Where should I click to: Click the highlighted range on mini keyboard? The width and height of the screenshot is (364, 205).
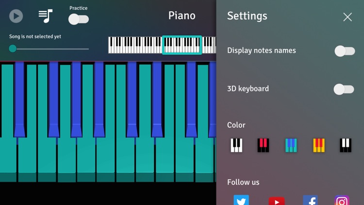pos(182,45)
